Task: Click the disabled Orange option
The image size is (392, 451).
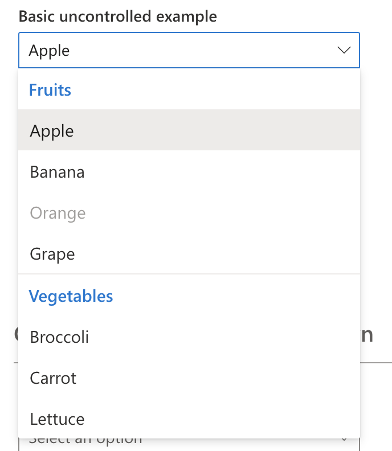Action: click(189, 213)
